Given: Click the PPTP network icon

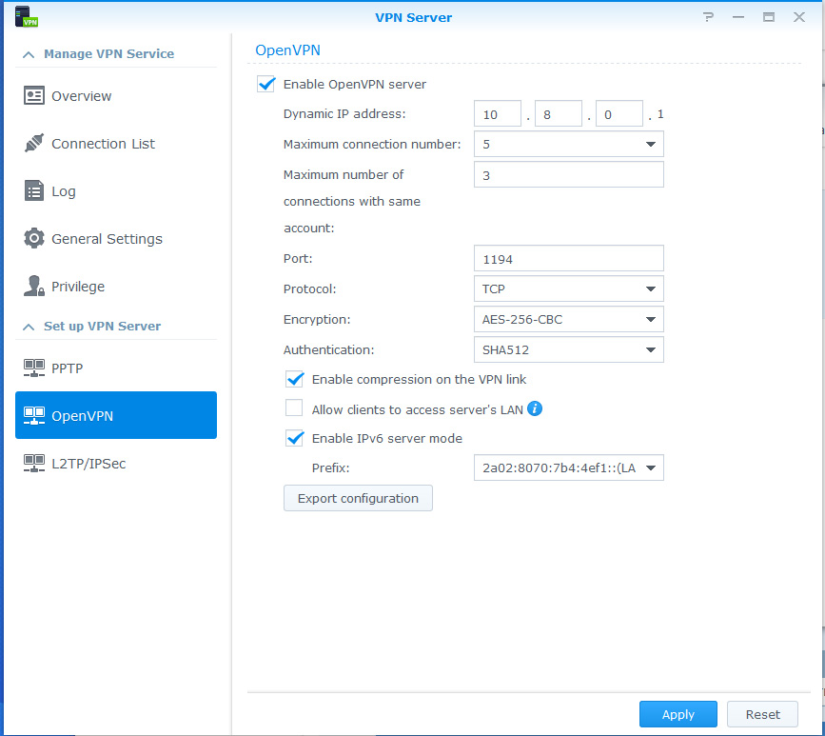Looking at the screenshot, I should (34, 368).
